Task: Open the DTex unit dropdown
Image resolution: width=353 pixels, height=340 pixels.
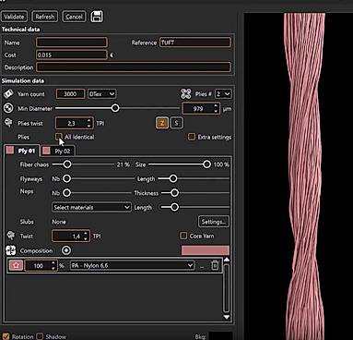Action: pos(101,94)
